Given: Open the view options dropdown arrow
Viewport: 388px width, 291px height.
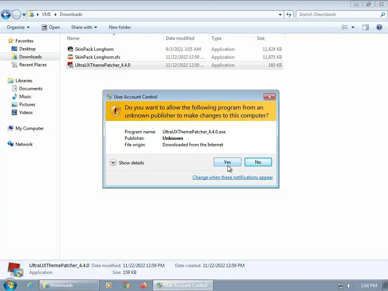Looking at the screenshot, I should tap(353, 27).
